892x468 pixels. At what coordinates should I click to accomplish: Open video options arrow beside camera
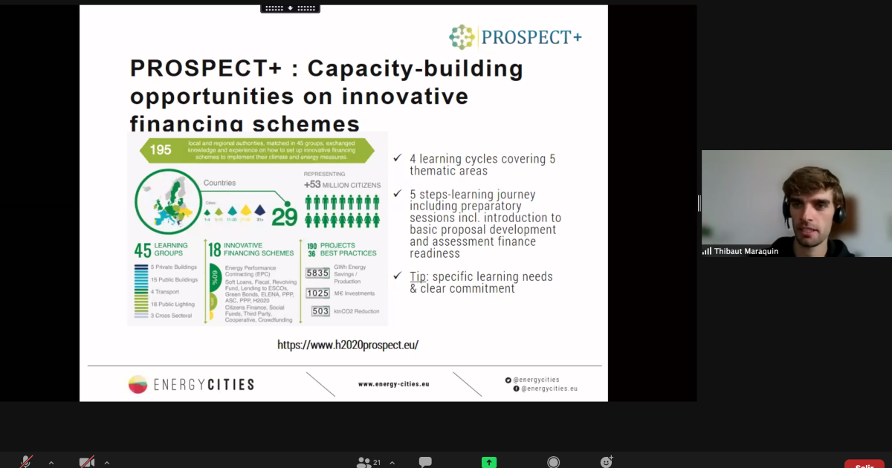pos(107,463)
